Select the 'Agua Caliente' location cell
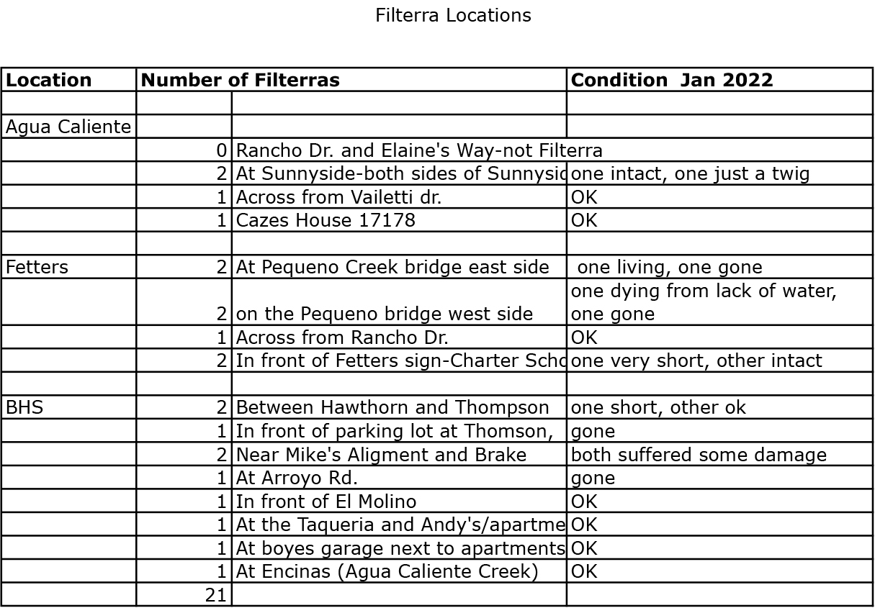 click(x=68, y=127)
